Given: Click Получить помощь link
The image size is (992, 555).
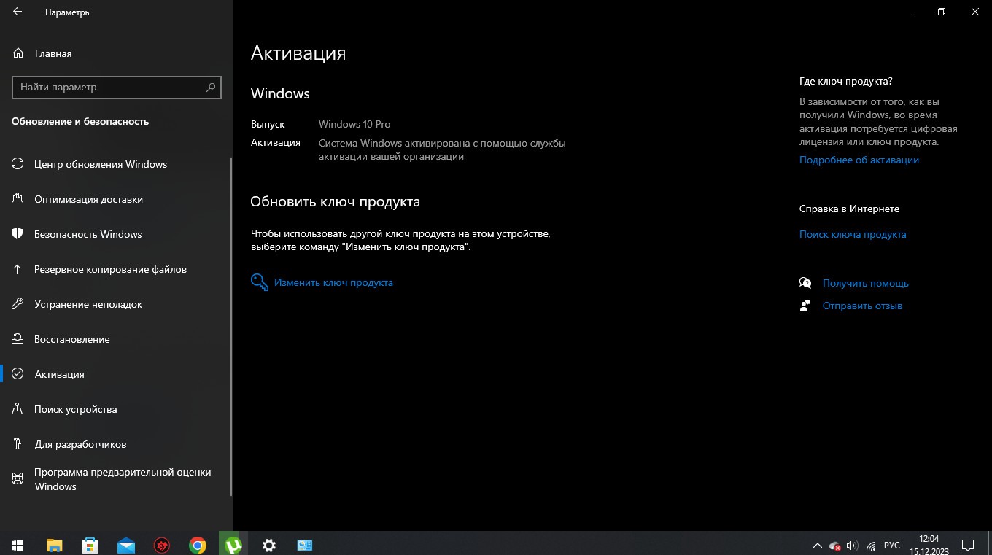Looking at the screenshot, I should tap(865, 283).
